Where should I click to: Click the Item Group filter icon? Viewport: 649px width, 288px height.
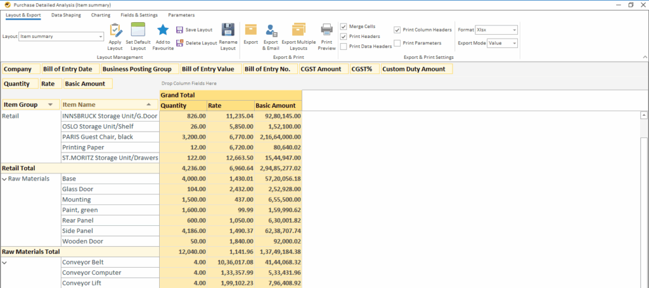(50, 104)
